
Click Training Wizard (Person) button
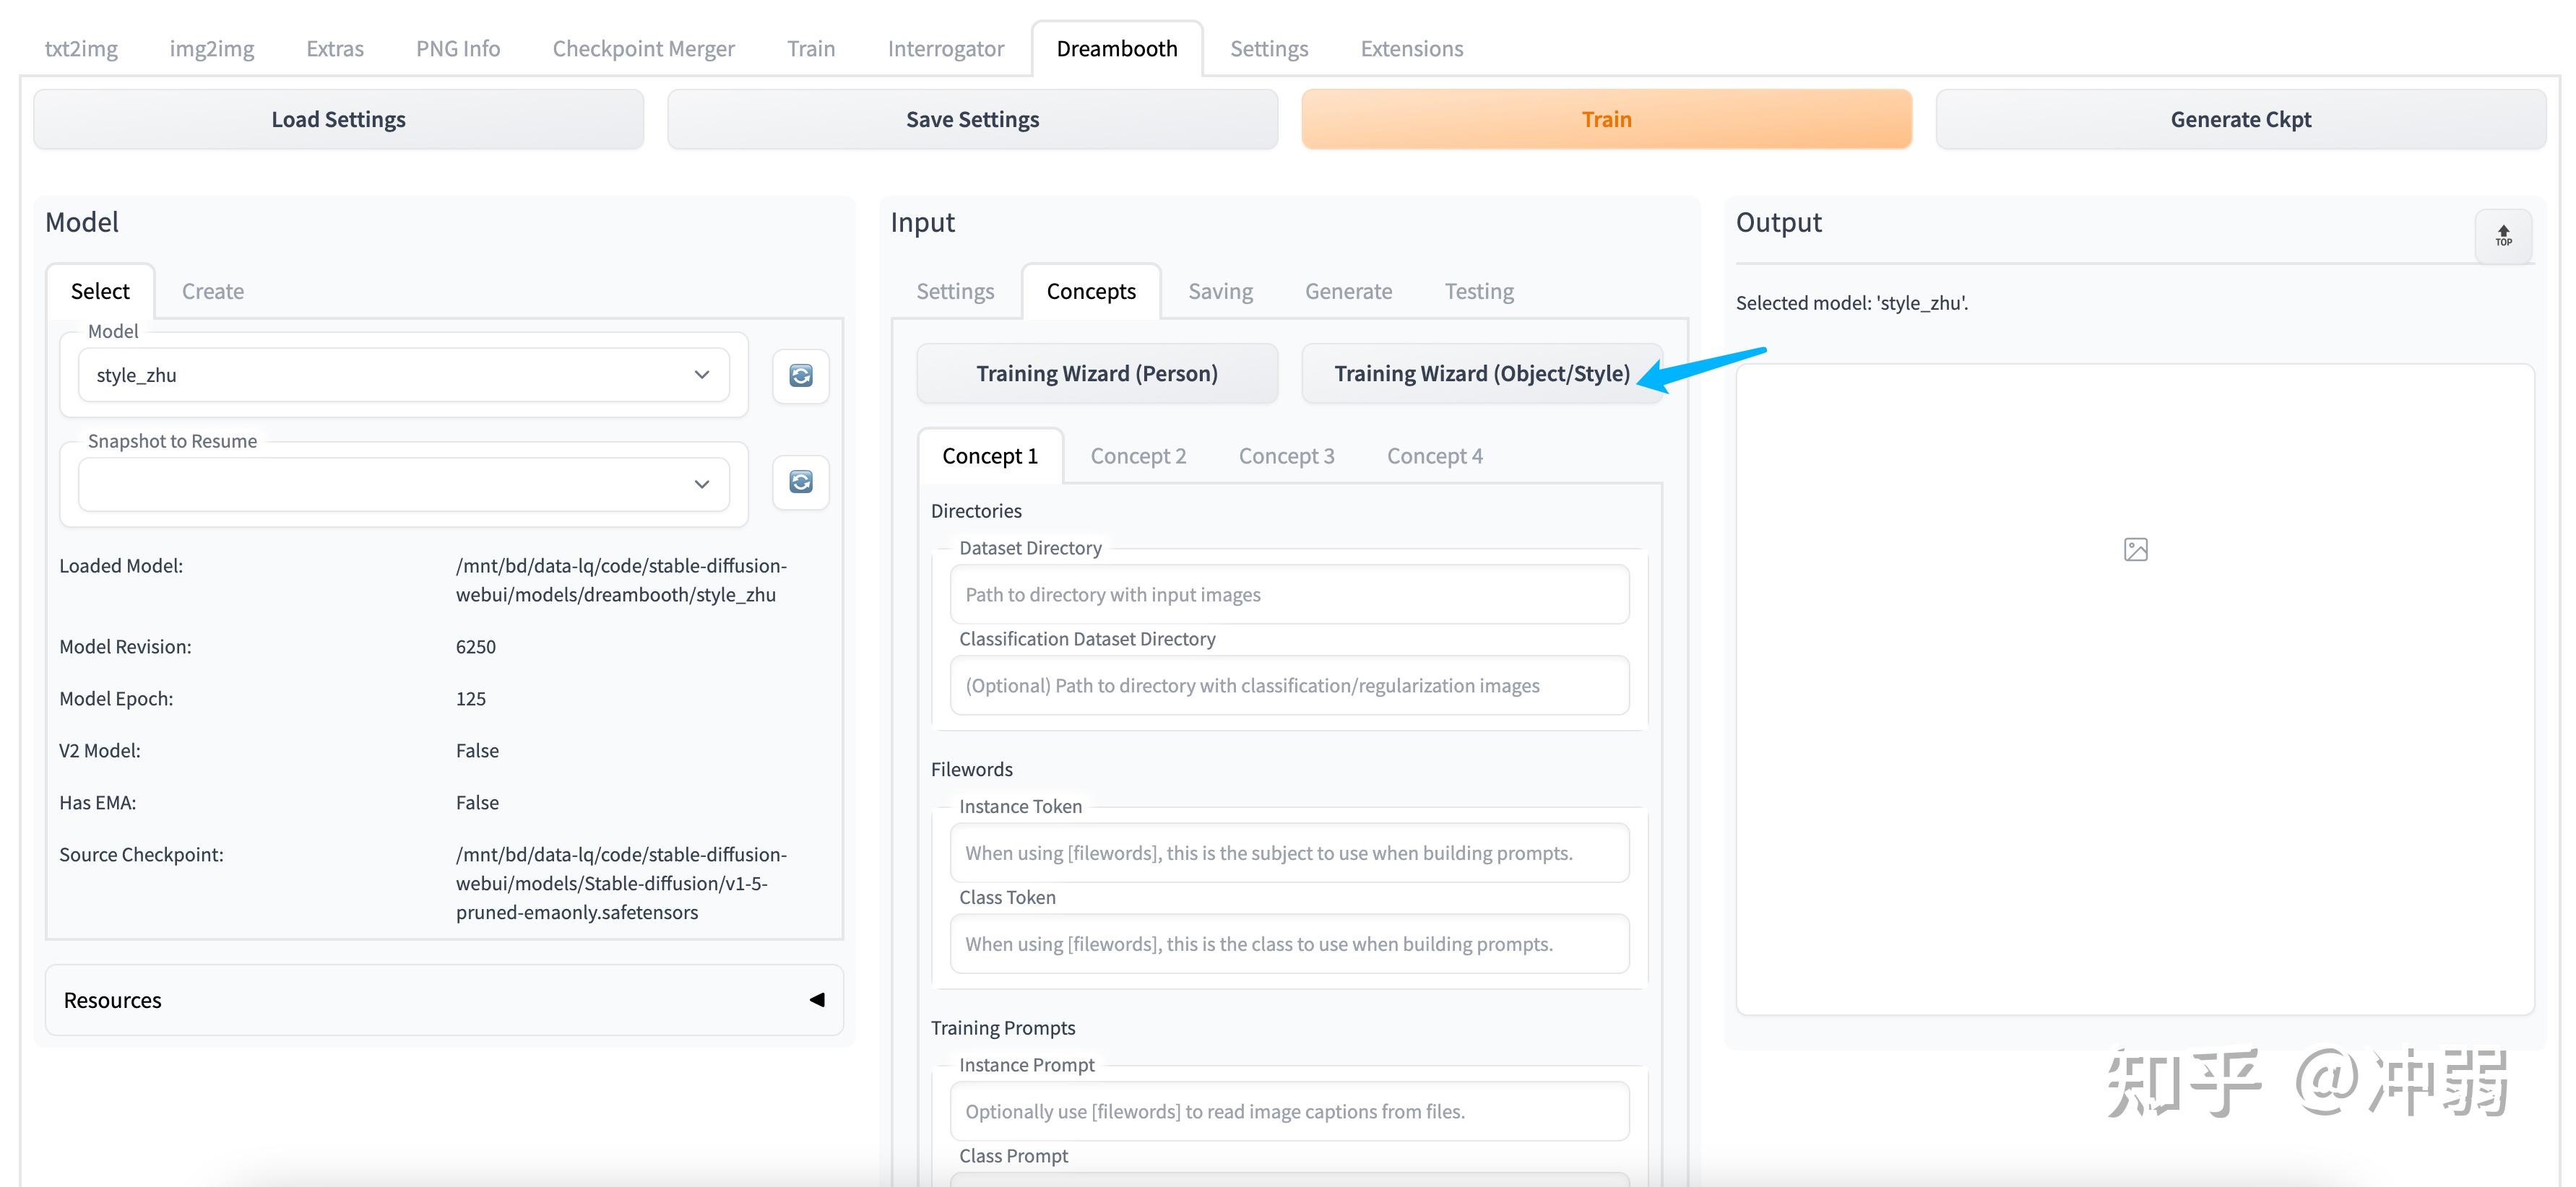point(1096,374)
